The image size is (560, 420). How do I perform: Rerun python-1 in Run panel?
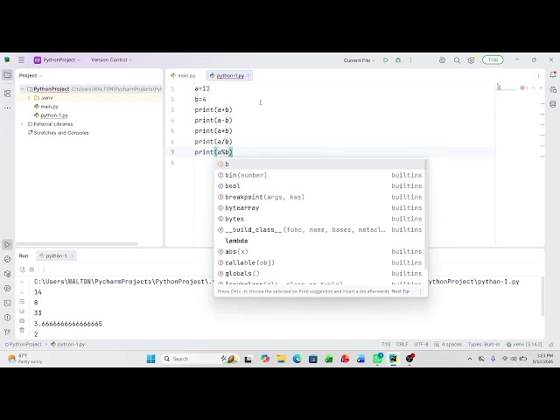click(23, 269)
